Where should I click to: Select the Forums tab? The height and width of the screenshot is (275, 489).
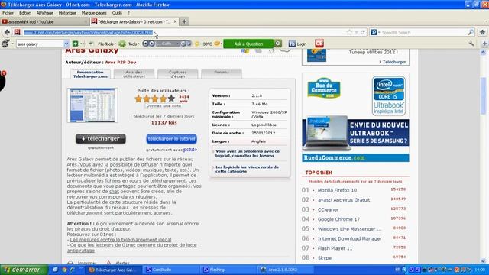222,74
